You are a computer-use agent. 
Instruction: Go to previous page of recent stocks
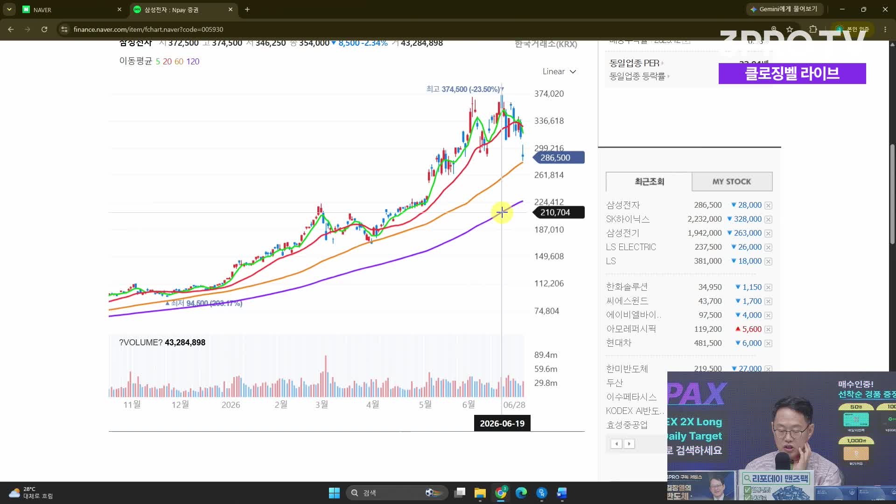point(616,444)
